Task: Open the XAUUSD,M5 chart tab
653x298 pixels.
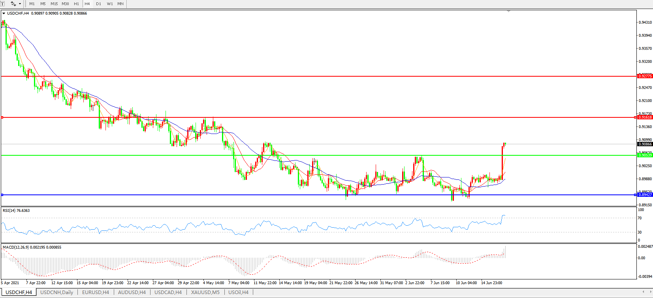Action: click(x=205, y=292)
